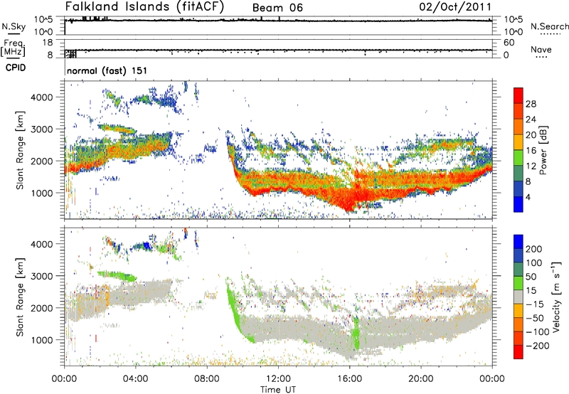
Task: Click "Slant Range [km]" label of power panel
Action: (20, 150)
